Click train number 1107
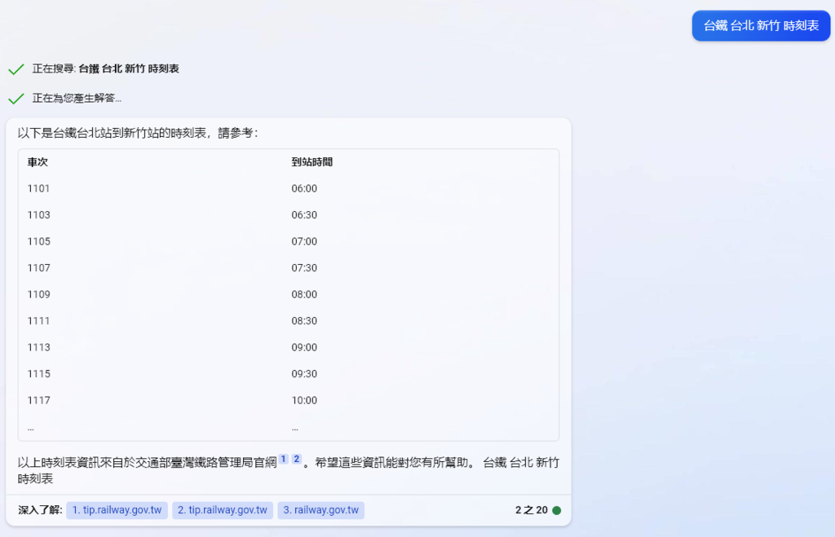This screenshot has height=537, width=835. (x=39, y=268)
